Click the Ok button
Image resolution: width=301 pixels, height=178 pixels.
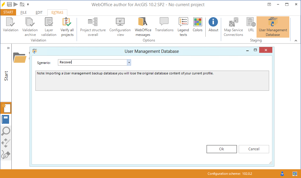pyautogui.click(x=221, y=149)
